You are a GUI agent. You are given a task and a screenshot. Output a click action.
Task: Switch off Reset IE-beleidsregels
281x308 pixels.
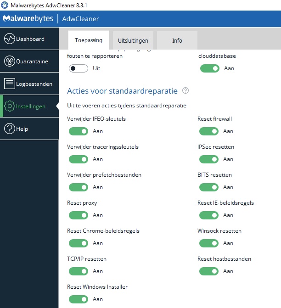209,215
